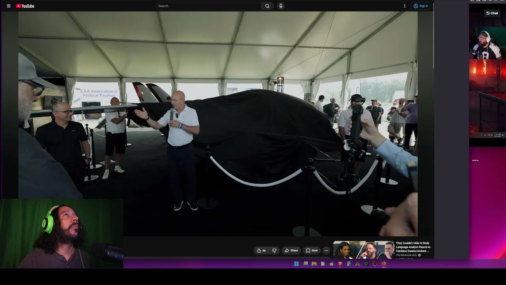The image size is (506, 285).
Task: Switch to Brave browser on the taskbar
Action: (x=340, y=264)
